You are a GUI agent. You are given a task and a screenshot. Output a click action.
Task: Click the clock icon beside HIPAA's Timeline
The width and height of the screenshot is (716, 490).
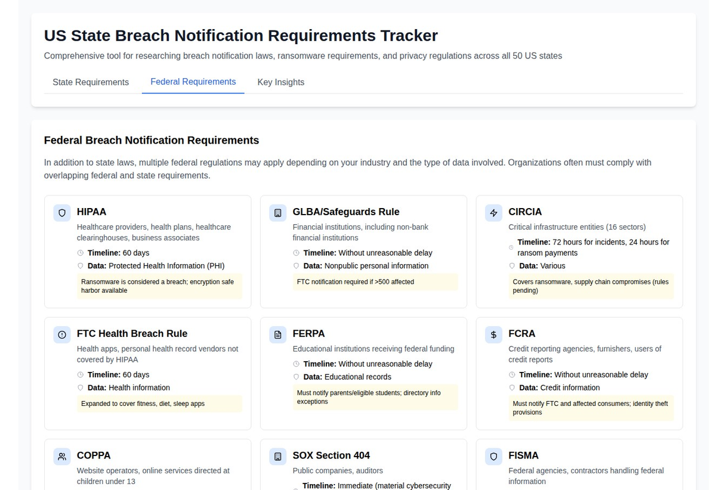pyautogui.click(x=80, y=253)
